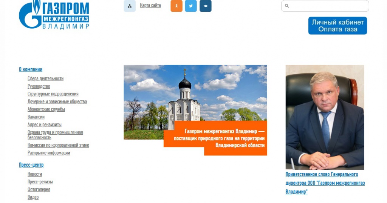Click 'Личный кабинет Оплата газа' button
Viewport: 387px width, 203px height.
337,26
